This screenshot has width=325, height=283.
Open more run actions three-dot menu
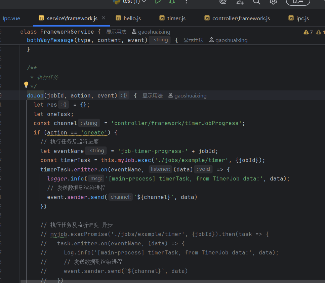tap(186, 2)
